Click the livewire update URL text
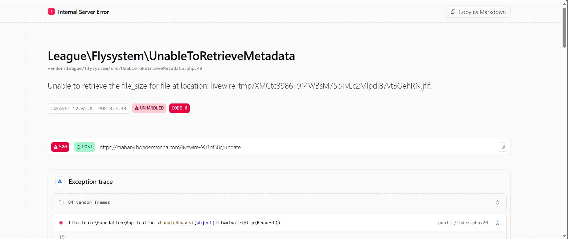 click(170, 147)
